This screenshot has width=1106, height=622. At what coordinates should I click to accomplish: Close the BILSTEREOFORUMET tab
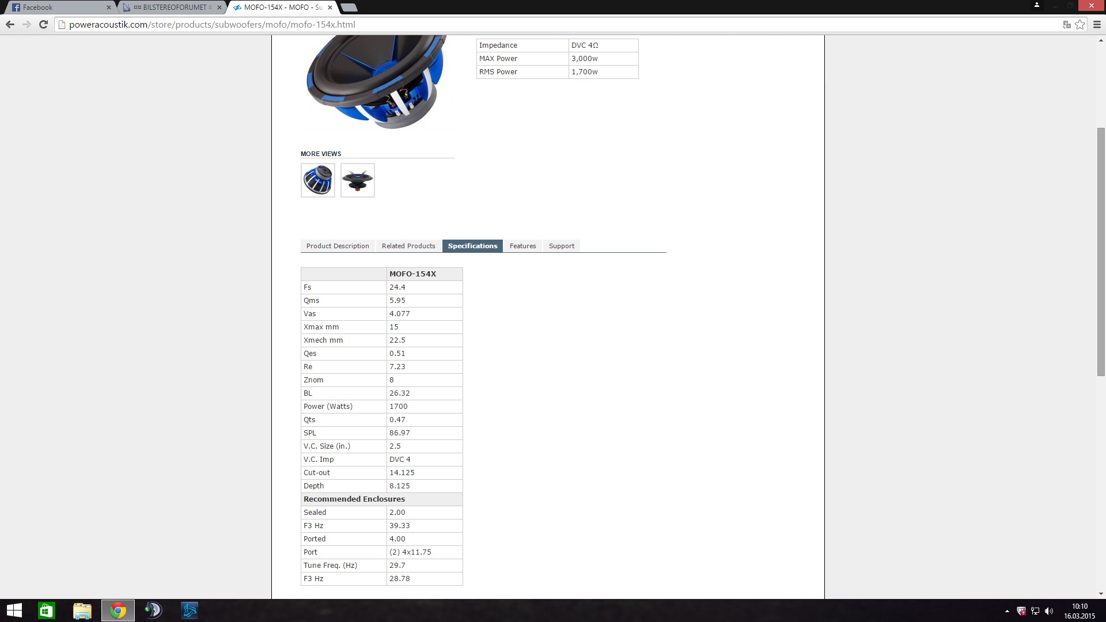pos(219,7)
